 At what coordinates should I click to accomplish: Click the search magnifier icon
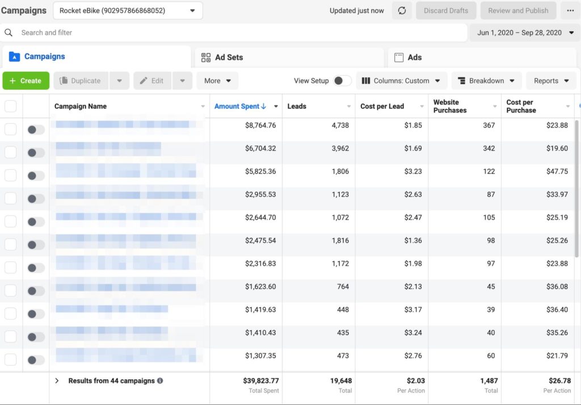click(x=9, y=32)
